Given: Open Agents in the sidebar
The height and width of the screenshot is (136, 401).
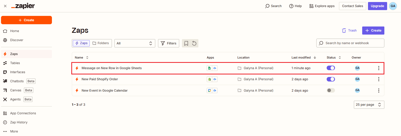Looking at the screenshot, I should pos(26,99).
